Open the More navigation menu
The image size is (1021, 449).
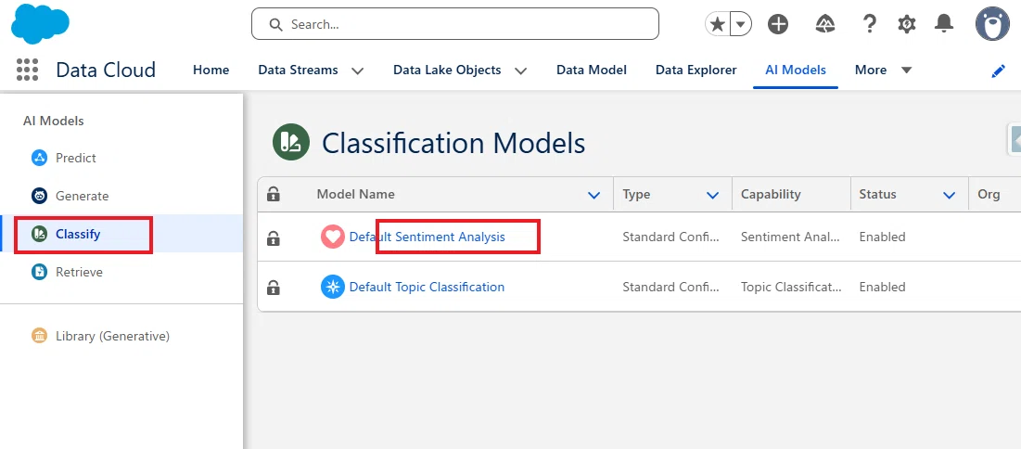883,70
